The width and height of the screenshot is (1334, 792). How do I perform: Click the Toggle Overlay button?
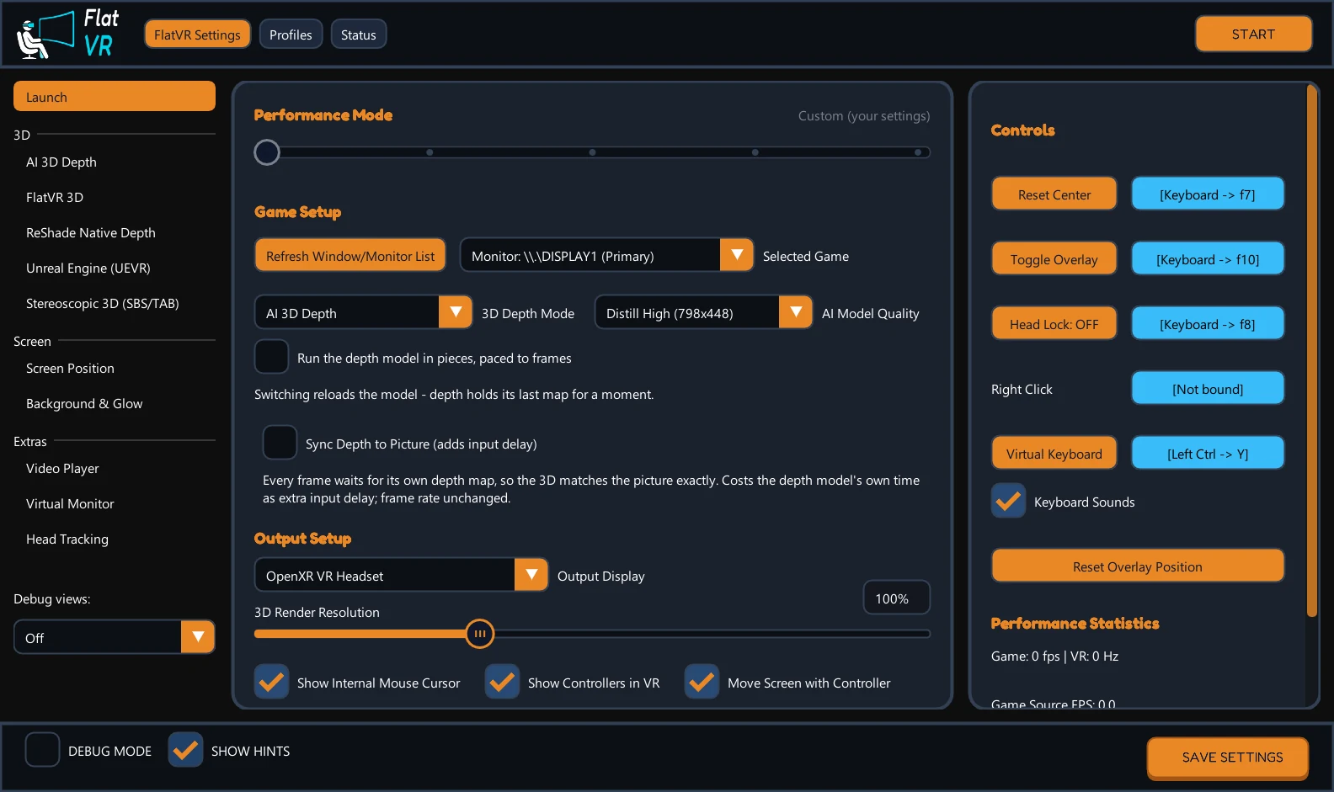pyautogui.click(x=1054, y=259)
